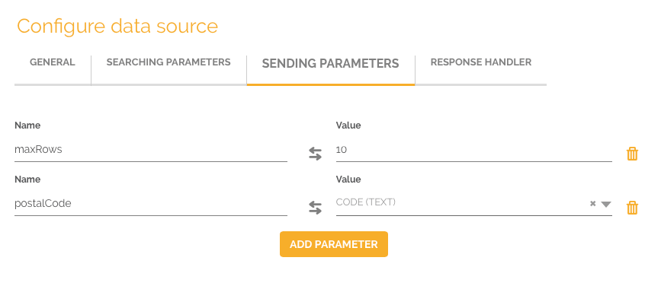This screenshot has width=645, height=302.
Task: Select the Sending Parameters tab
Action: click(x=331, y=64)
